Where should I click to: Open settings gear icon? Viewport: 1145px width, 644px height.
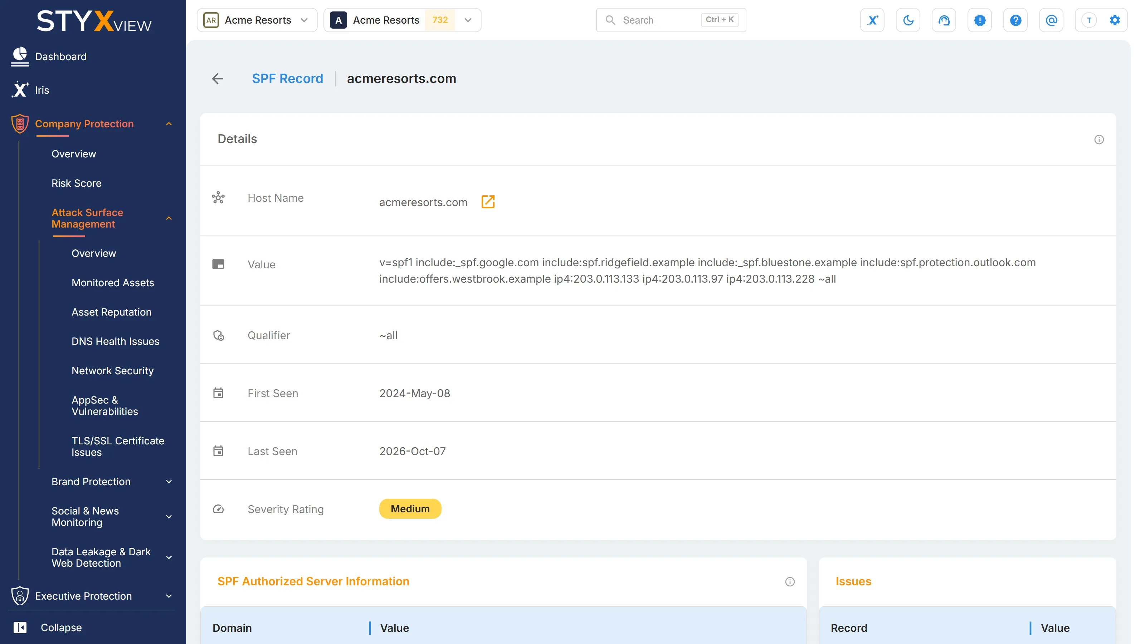tap(1114, 20)
